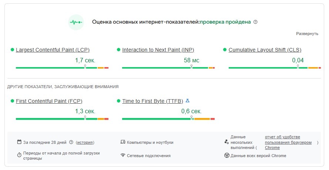
Task: Open Interaction to Next Paint (INP) link
Action: (158, 50)
